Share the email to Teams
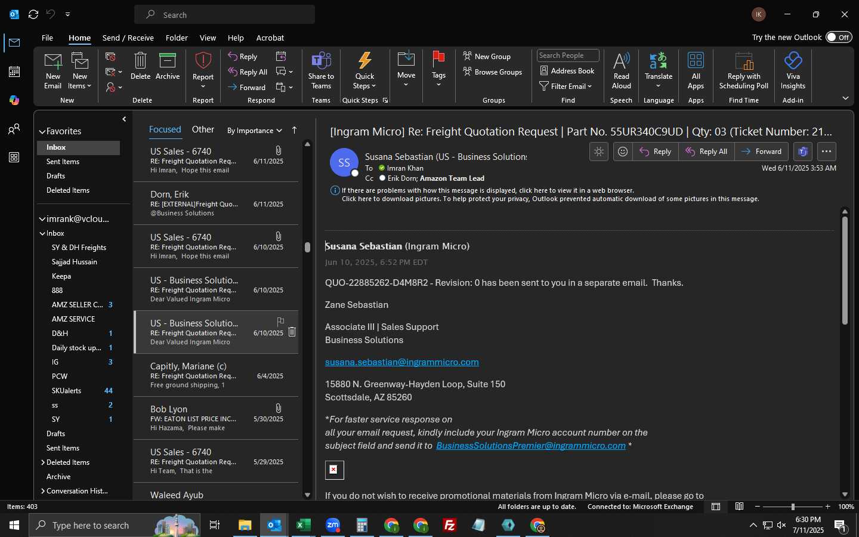The image size is (859, 537). pyautogui.click(x=321, y=70)
